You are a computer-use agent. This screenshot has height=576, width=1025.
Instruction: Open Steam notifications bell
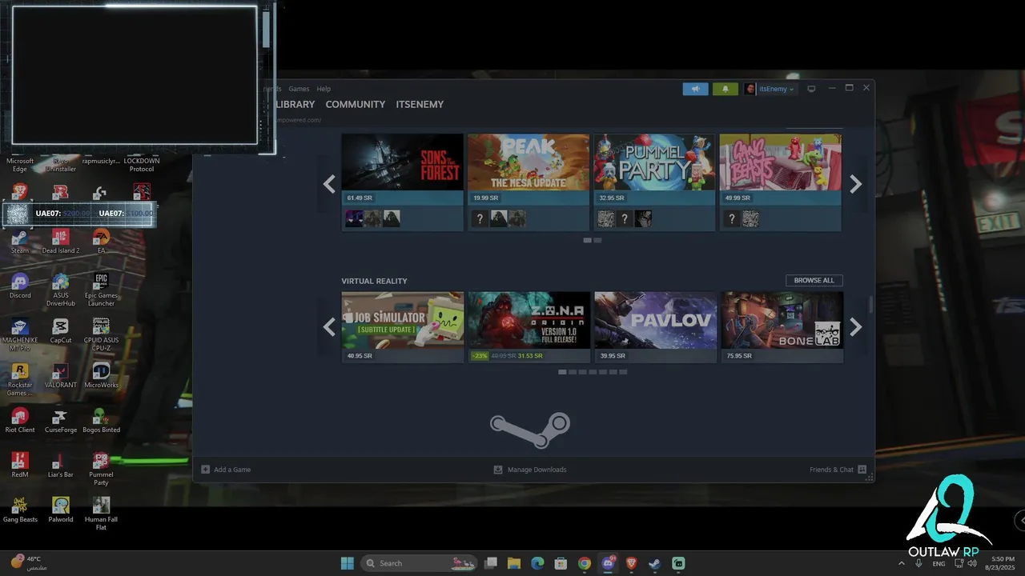pos(726,89)
